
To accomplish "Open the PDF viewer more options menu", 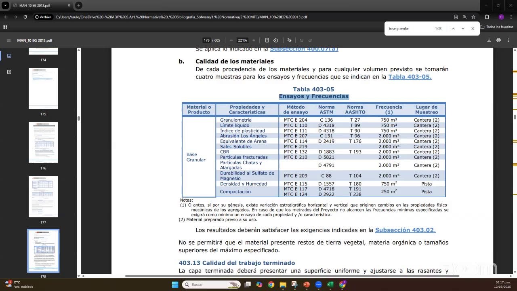I will pos(508,40).
